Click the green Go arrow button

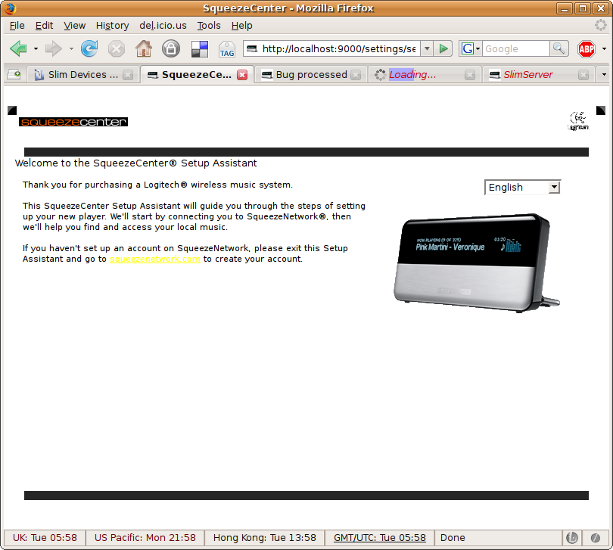click(443, 48)
